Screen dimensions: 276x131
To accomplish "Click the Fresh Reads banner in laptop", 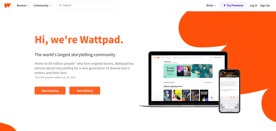I will click(x=188, y=71).
